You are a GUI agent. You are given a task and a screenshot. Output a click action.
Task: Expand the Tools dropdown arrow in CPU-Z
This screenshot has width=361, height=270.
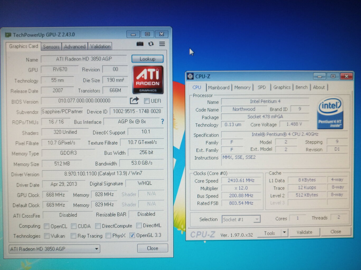click(x=284, y=233)
